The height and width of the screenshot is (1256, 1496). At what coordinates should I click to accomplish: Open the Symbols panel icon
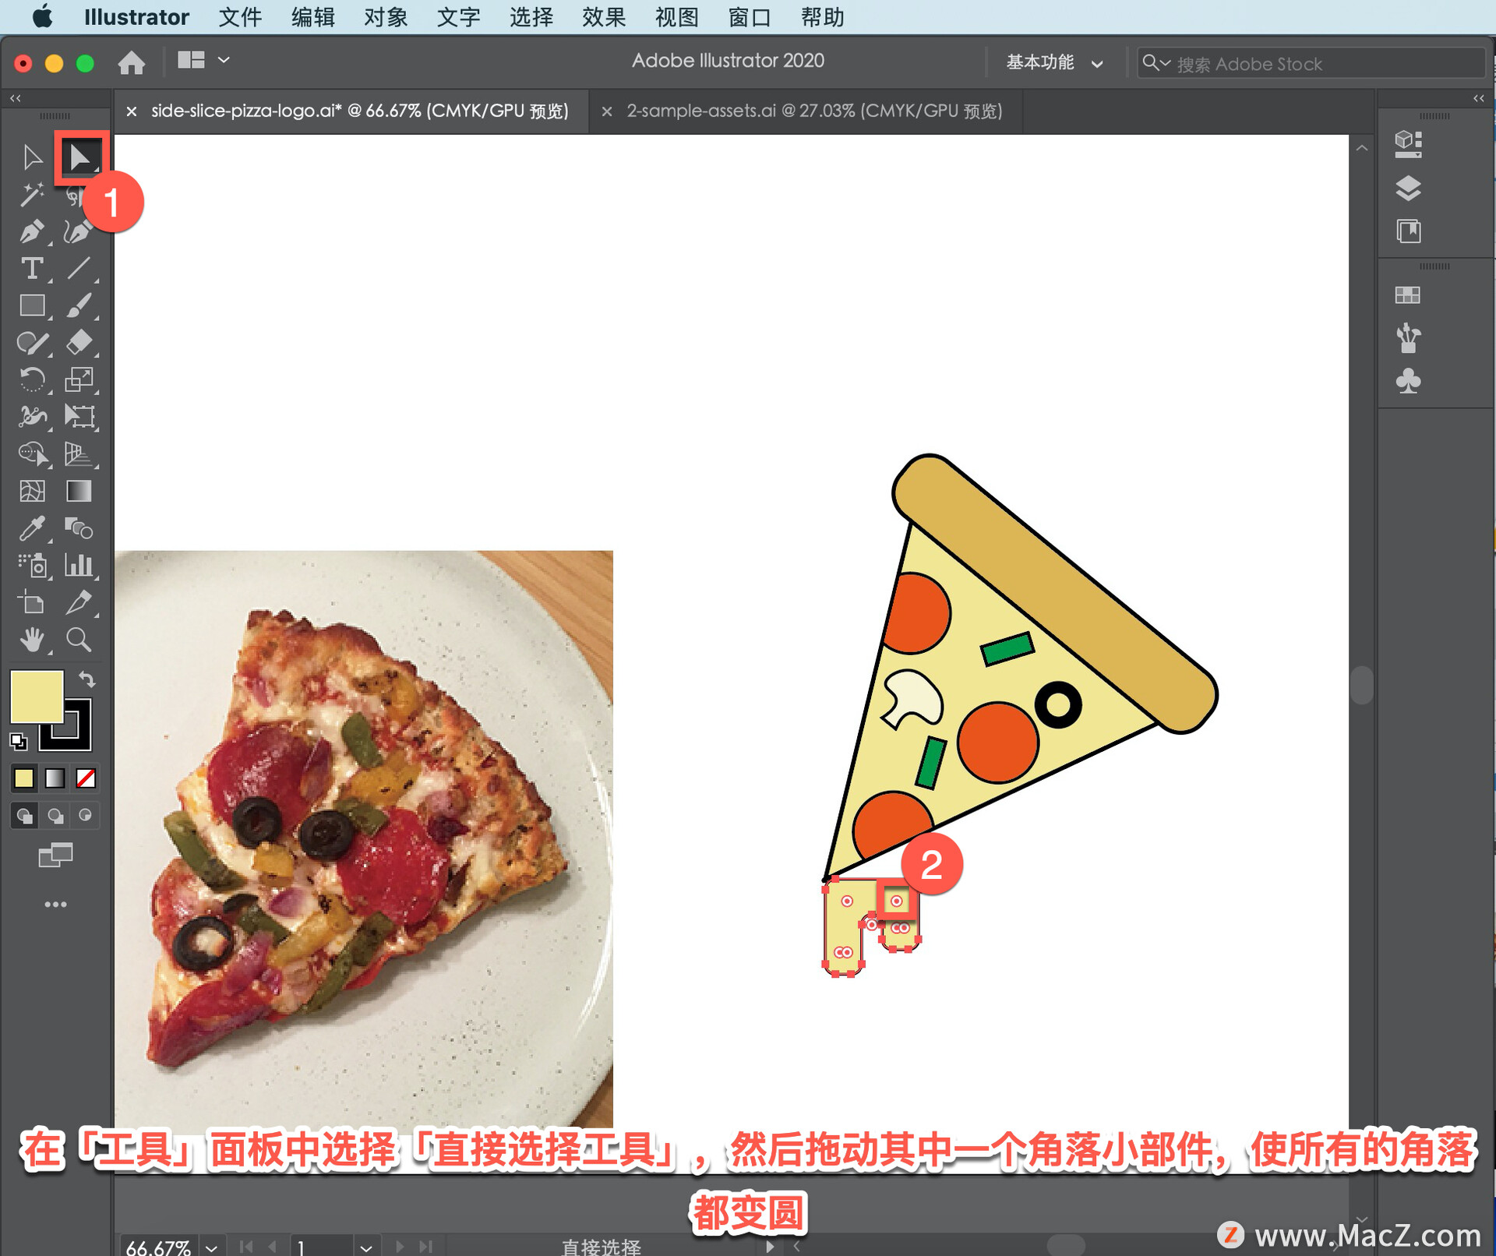tap(1408, 381)
